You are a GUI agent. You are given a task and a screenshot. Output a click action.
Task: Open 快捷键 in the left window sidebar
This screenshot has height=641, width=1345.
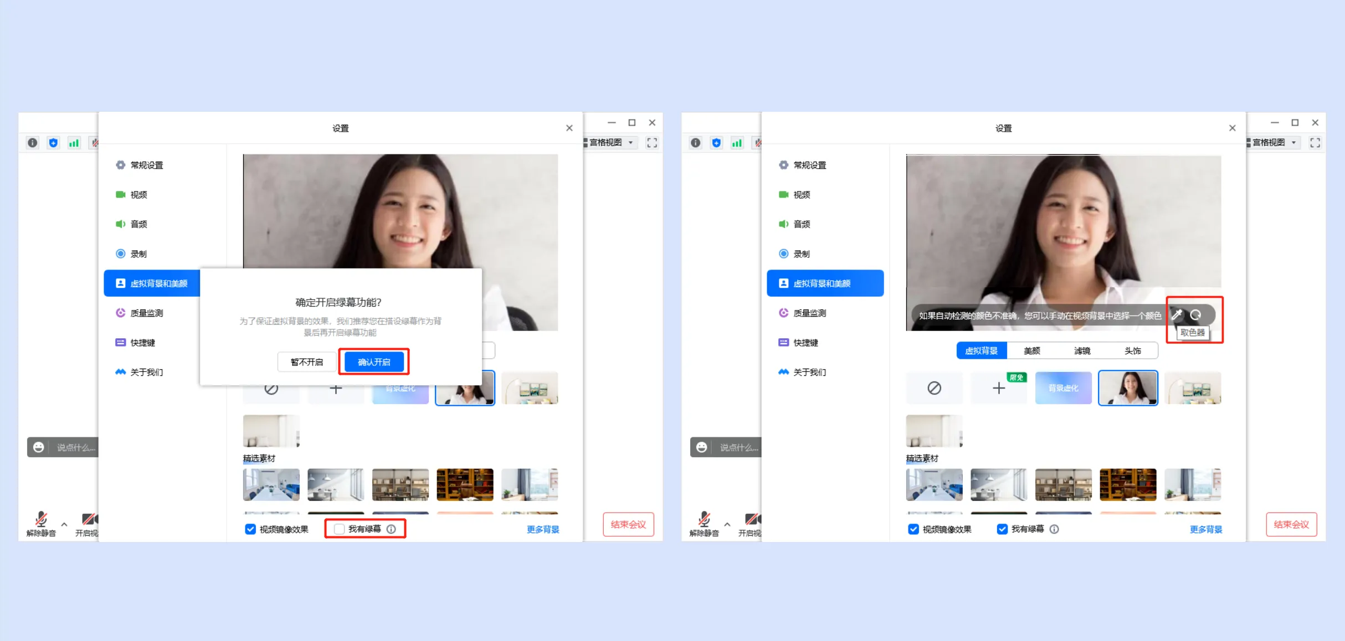[142, 343]
